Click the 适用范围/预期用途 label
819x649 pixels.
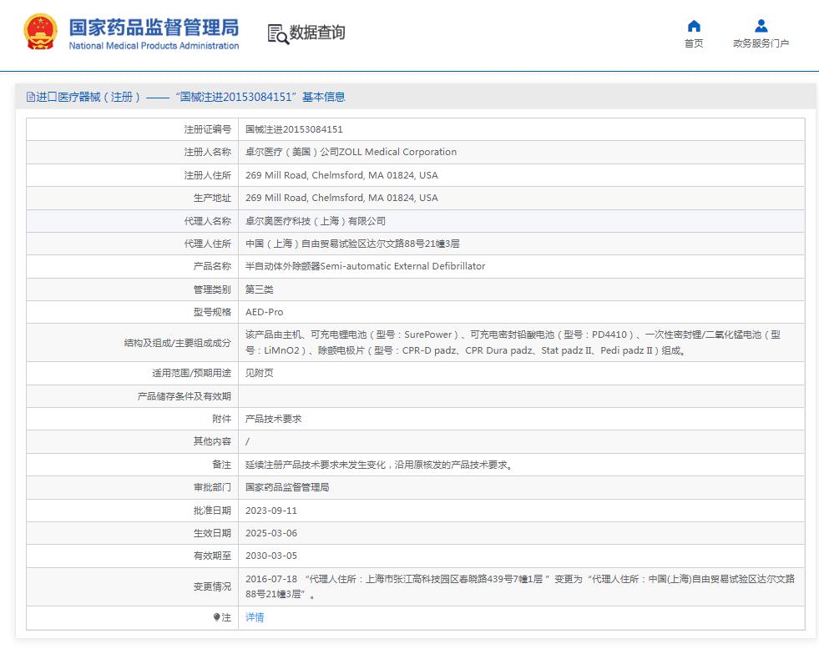coord(192,373)
